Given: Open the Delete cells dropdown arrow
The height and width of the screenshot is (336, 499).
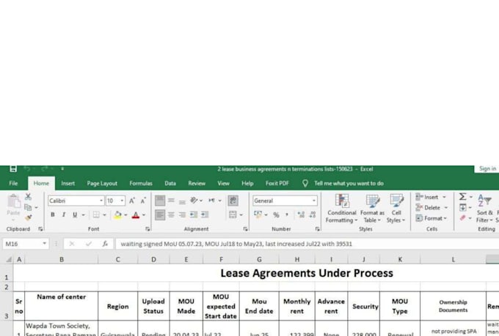Looking at the screenshot, I should click(x=446, y=208).
